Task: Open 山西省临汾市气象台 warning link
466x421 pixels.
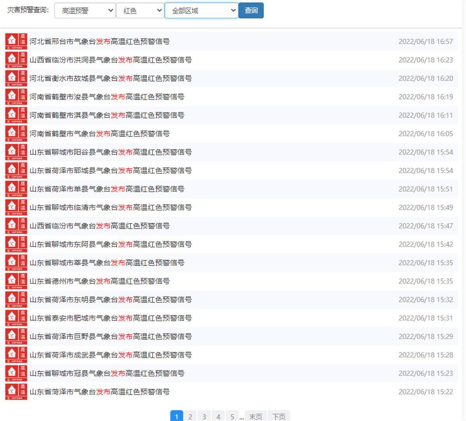Action: pos(99,226)
